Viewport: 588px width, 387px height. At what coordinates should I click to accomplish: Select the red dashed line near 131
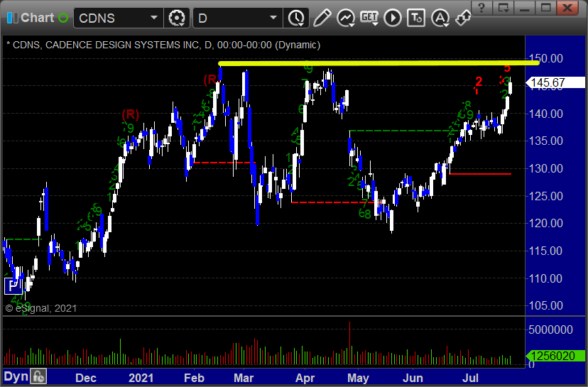coord(224,163)
